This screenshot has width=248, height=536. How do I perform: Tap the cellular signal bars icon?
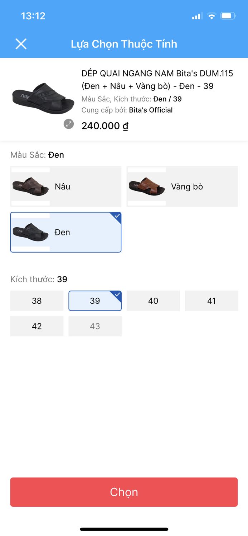(196, 16)
